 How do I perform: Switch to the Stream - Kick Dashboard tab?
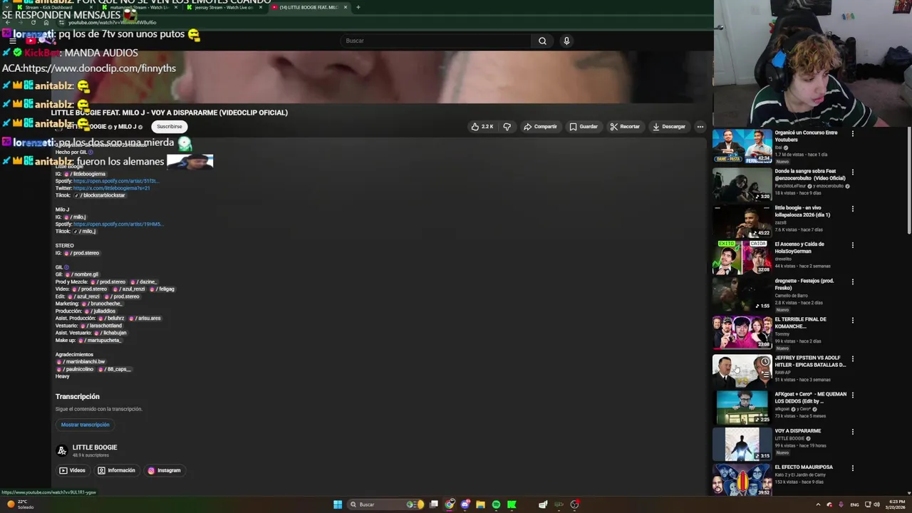pos(53,7)
